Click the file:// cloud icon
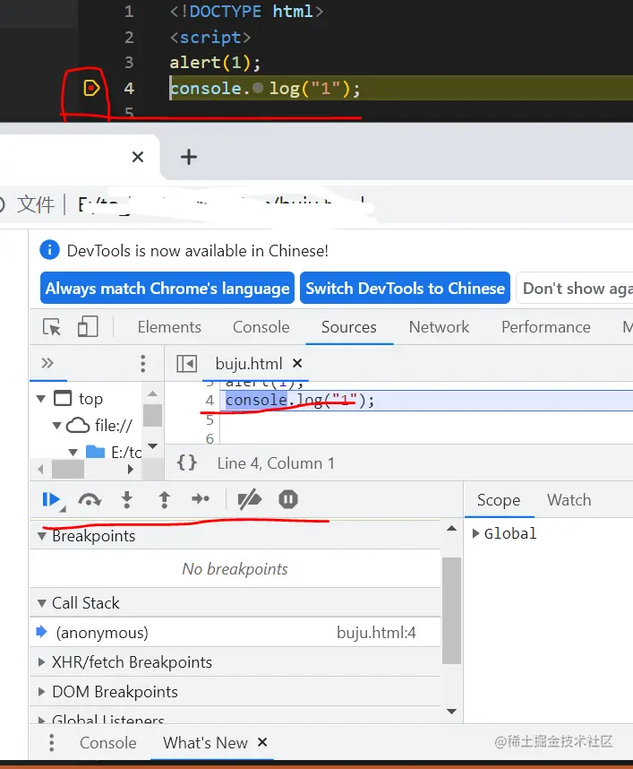Image resolution: width=633 pixels, height=769 pixels. 78,425
